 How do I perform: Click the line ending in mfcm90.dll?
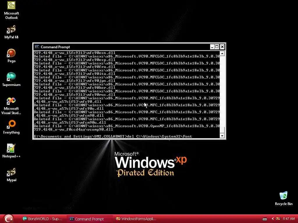[69, 116]
